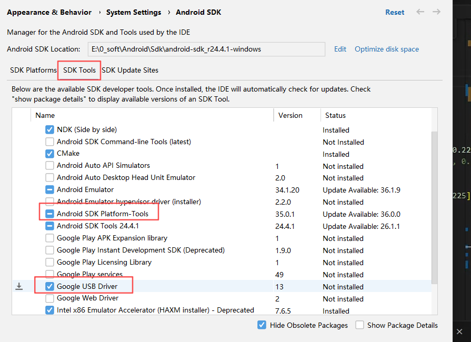
Task: Click the forward navigation arrow
Action: coord(436,12)
